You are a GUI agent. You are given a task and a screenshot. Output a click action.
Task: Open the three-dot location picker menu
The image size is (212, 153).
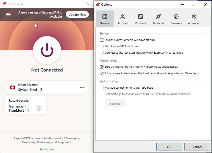82,87
